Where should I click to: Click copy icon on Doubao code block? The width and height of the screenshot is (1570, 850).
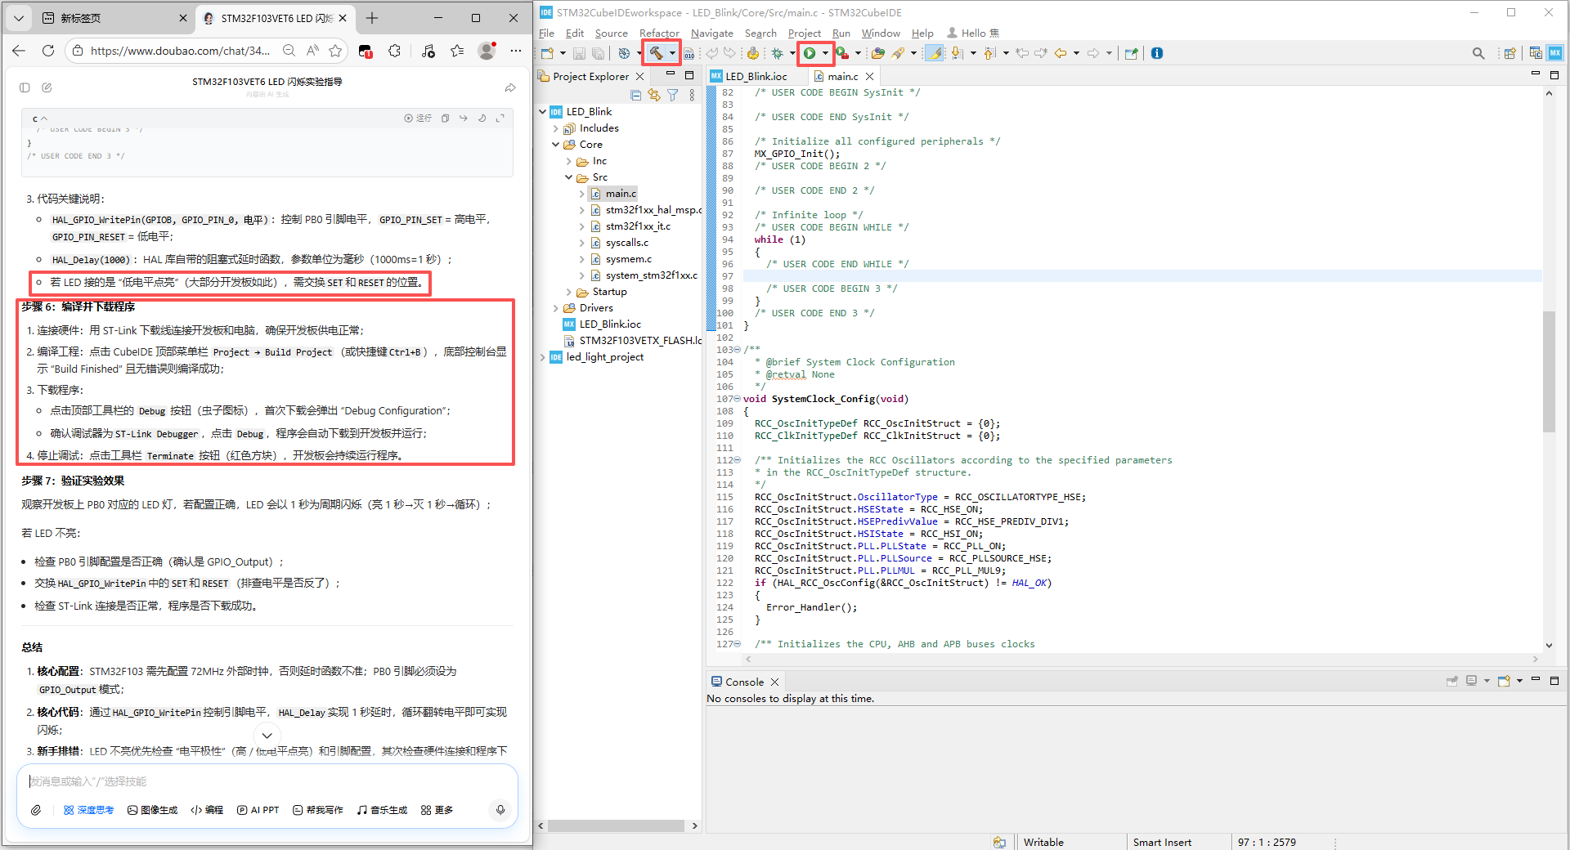[x=445, y=119]
